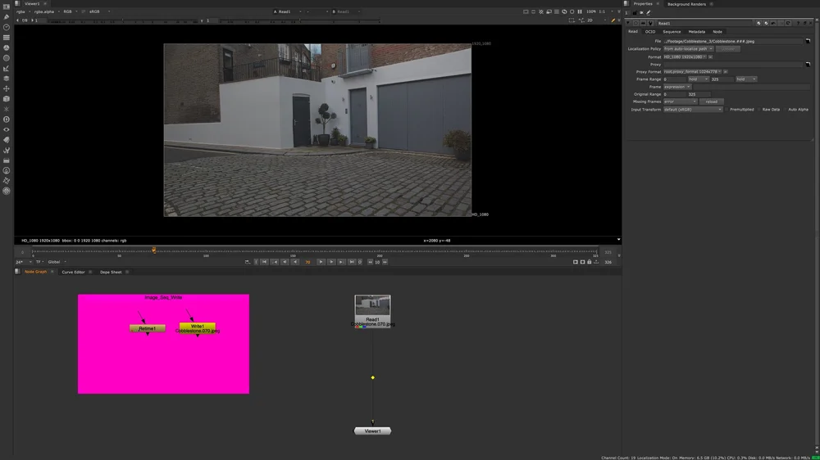Screen dimensions: 820x460
Task: Open the rgba.alpha channel dropdown
Action: [x=47, y=11]
